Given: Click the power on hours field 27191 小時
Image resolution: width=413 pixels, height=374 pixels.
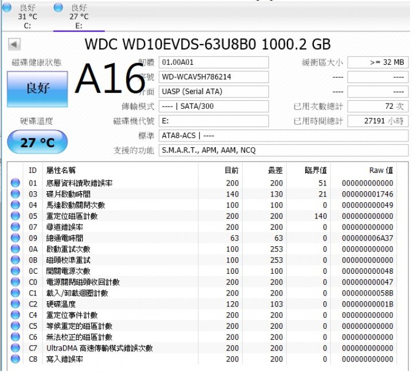Looking at the screenshot, I should [x=378, y=121].
